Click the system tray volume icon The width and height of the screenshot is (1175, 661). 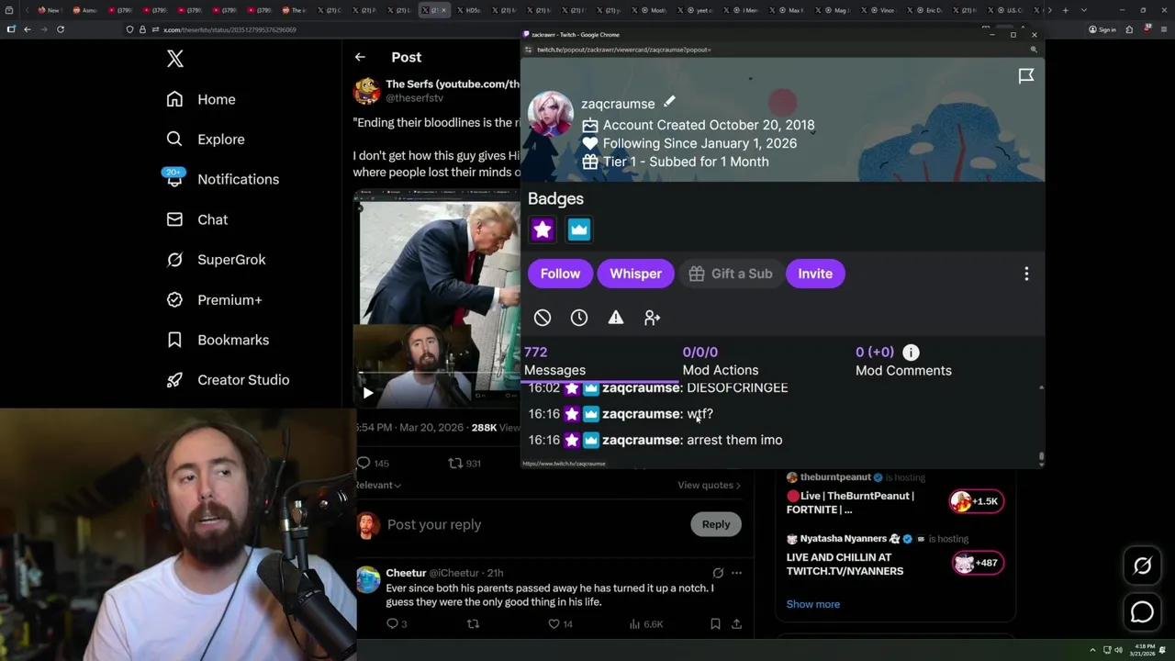[x=1118, y=650]
